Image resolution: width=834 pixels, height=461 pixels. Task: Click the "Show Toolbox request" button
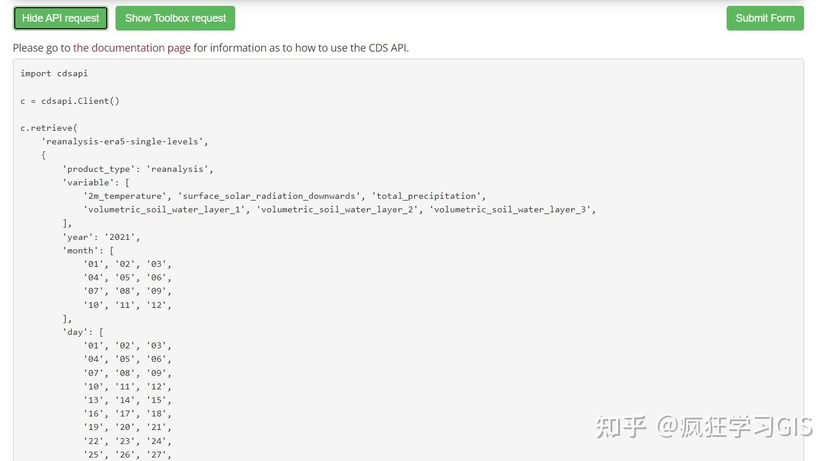tap(175, 18)
